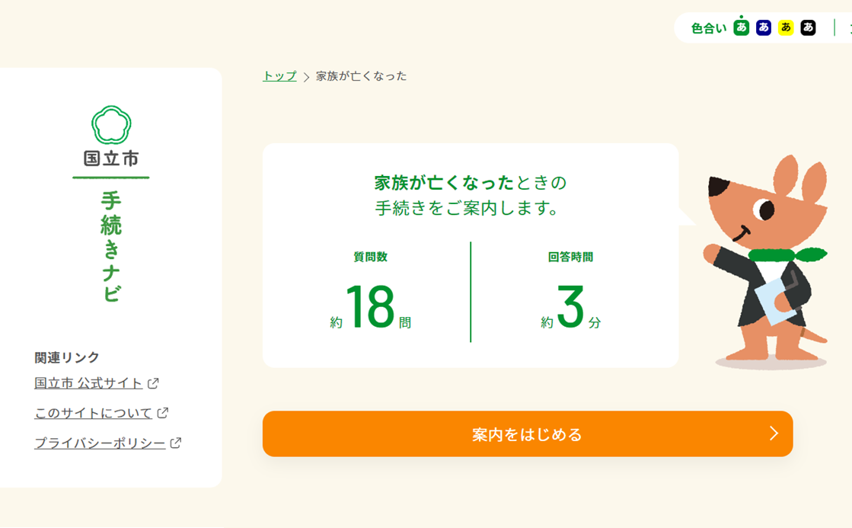Choose the yellow color scheme swatch
852x528 pixels.
pos(786,28)
